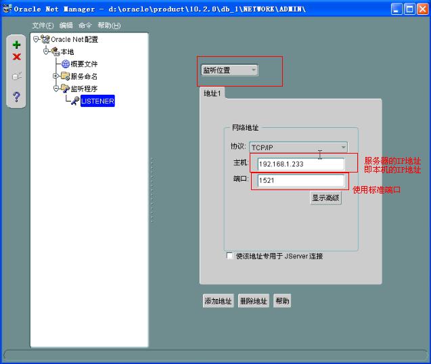The height and width of the screenshot is (364, 431).
Task: Click the 监听程序 folder icon
Action: 66,89
